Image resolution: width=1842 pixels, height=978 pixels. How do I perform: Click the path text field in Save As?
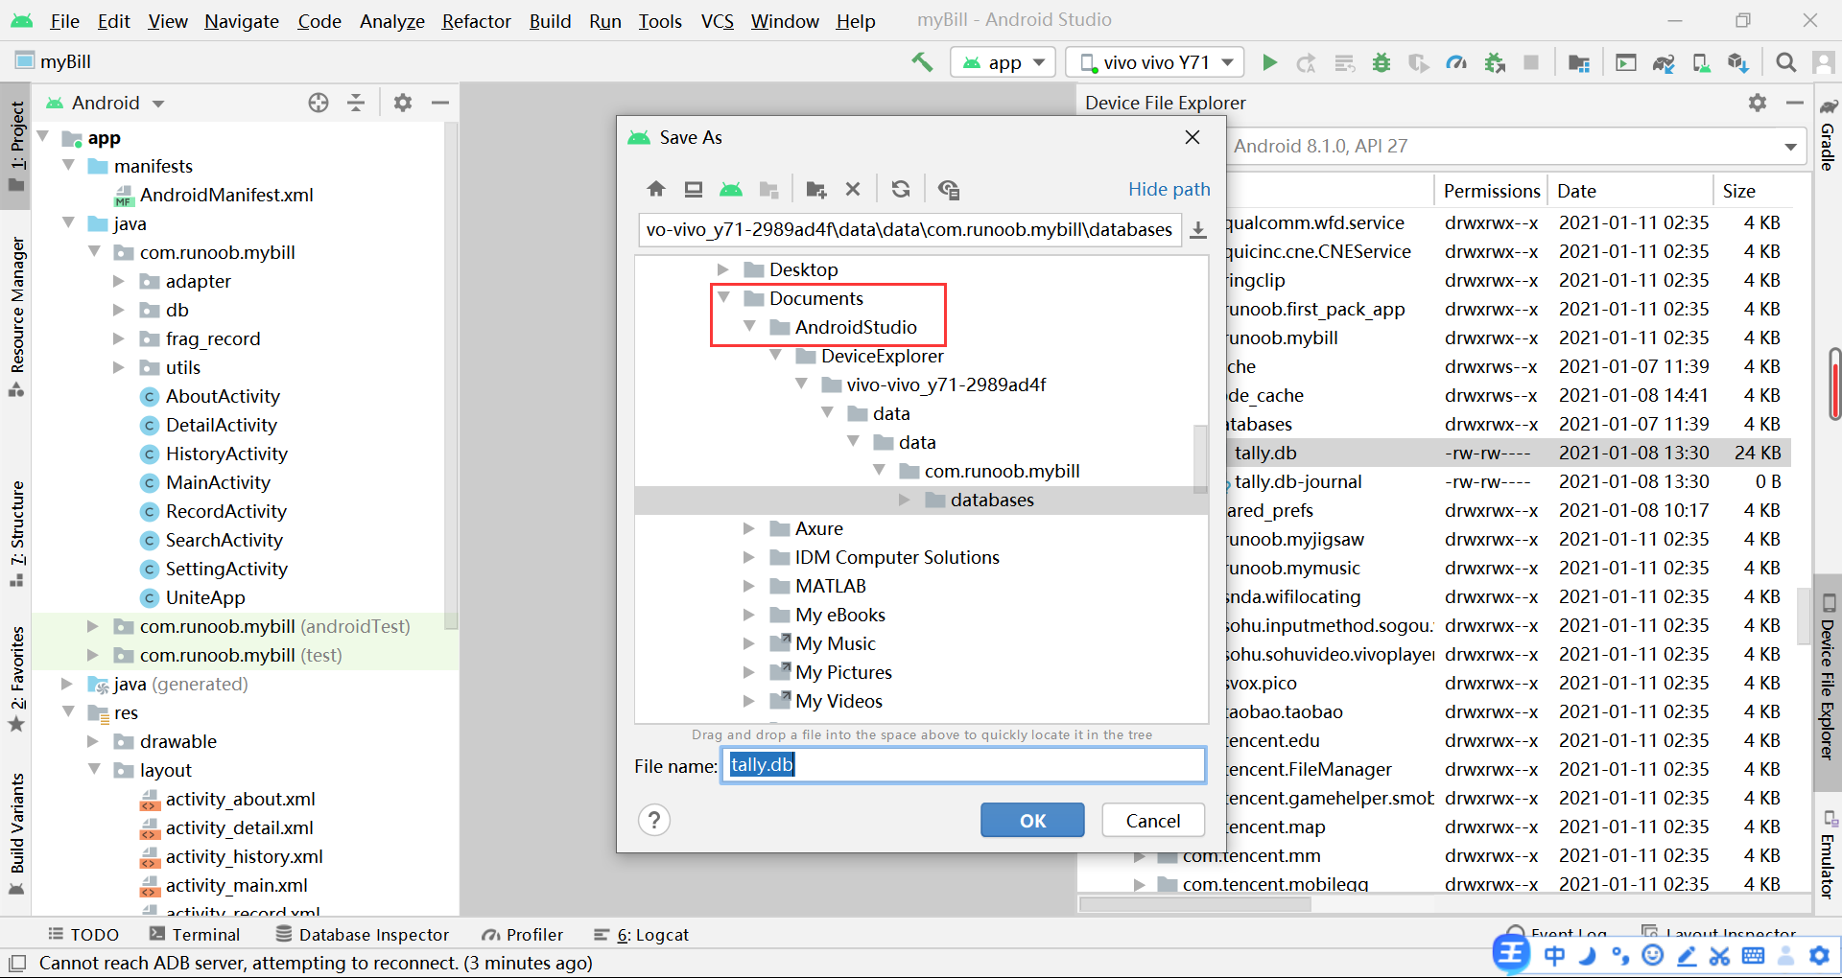click(909, 230)
